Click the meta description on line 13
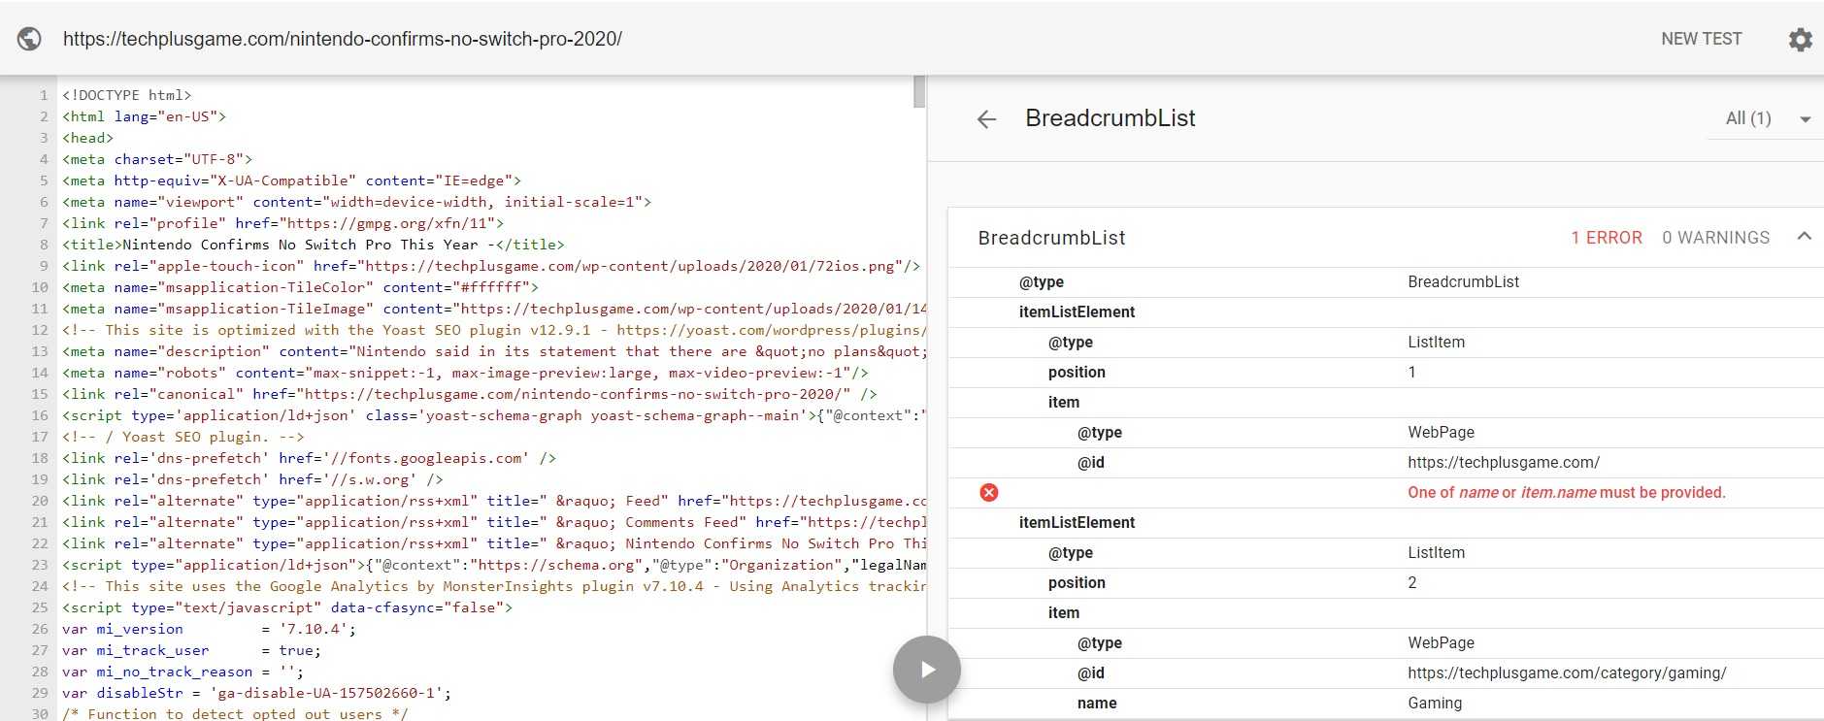 coord(494,351)
